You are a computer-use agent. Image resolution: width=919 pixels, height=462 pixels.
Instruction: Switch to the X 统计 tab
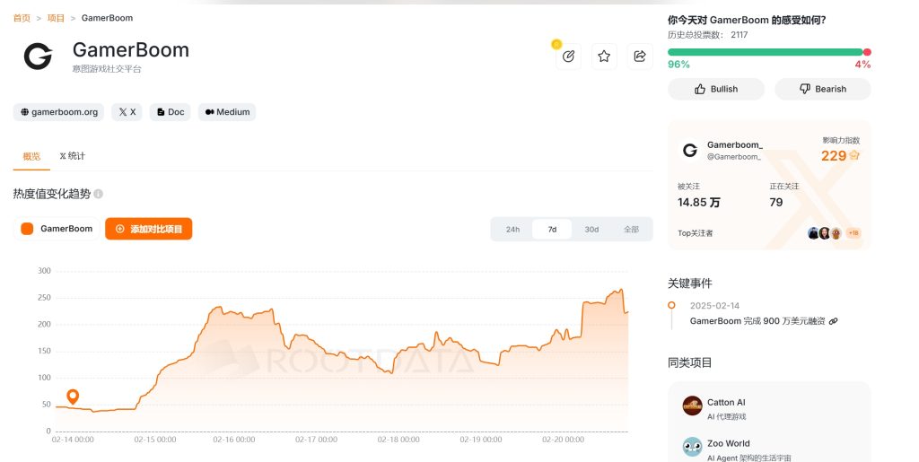[x=72, y=156]
